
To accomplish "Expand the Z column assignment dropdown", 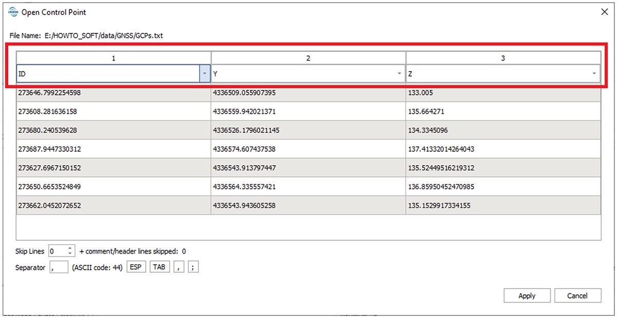I will pos(594,74).
